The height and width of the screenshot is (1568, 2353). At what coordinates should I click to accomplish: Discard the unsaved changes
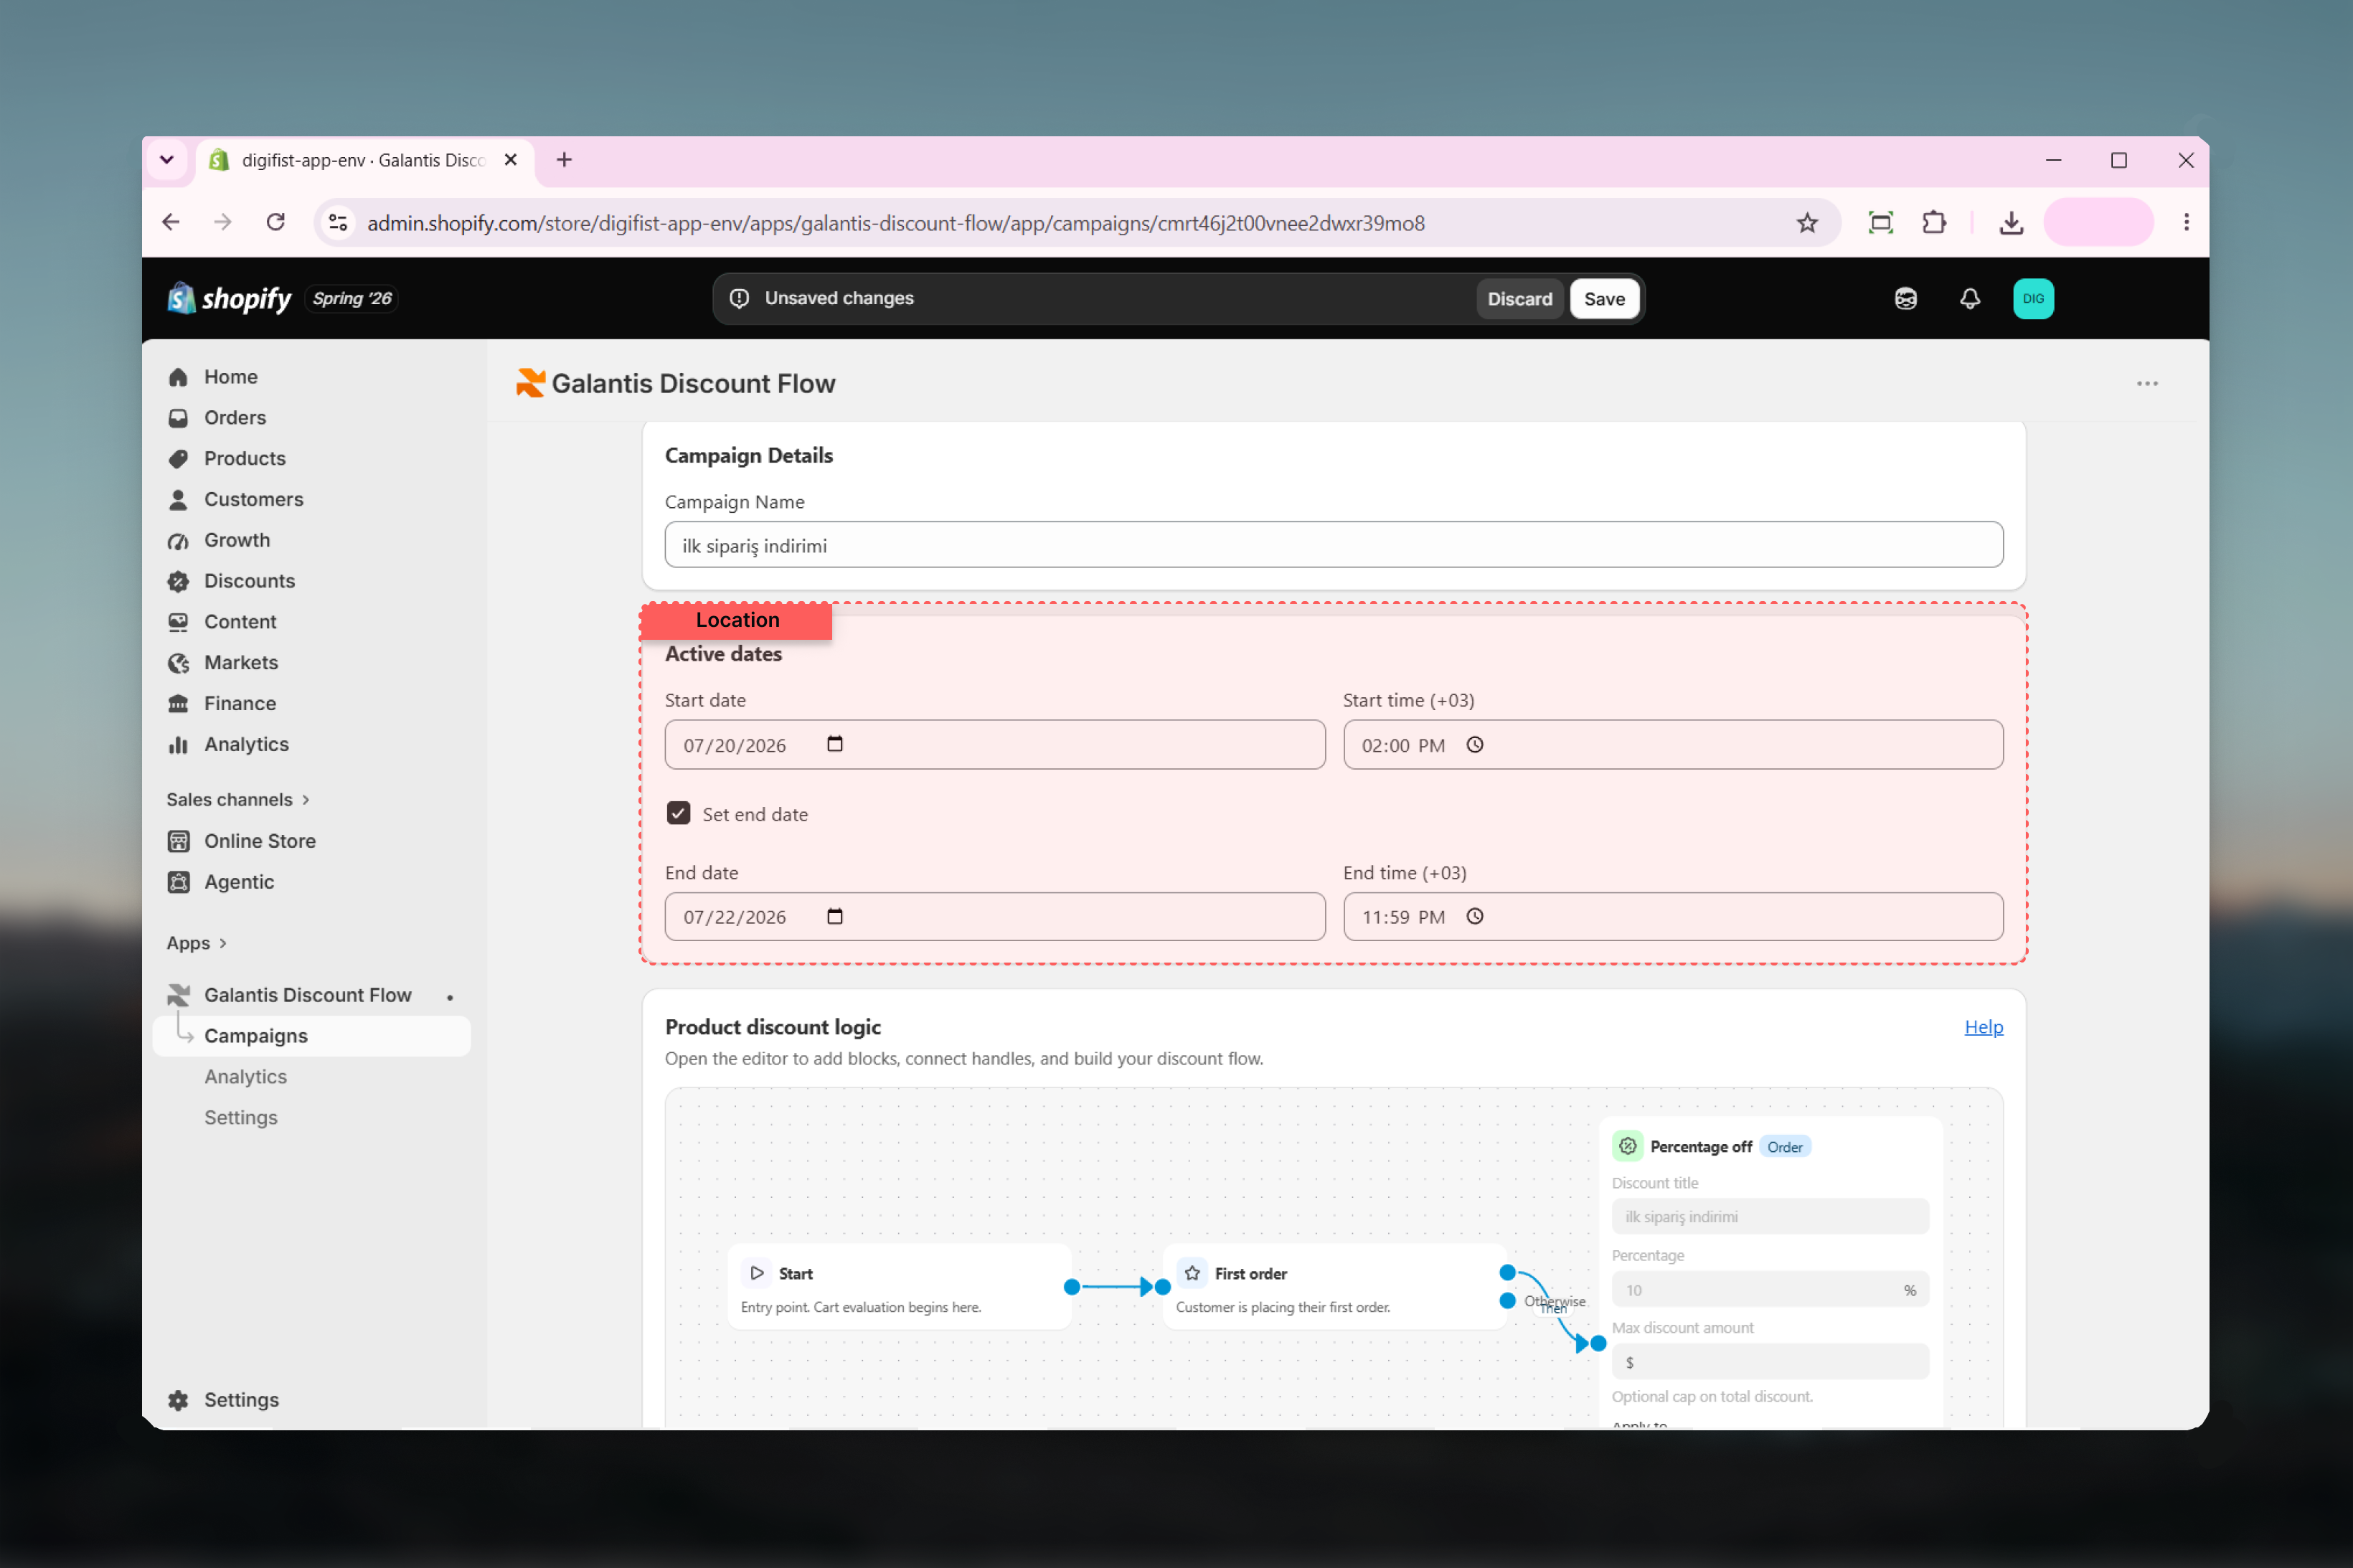(x=1519, y=298)
